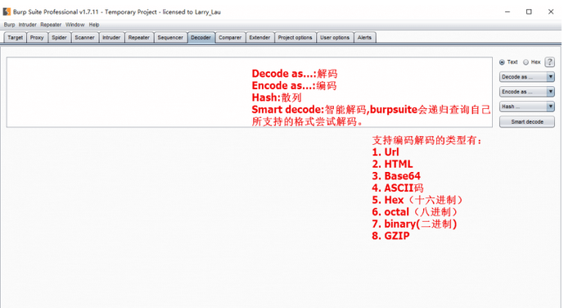Image resolution: width=564 pixels, height=308 pixels.
Task: Switch to the Alerts tab
Action: pyautogui.click(x=364, y=38)
